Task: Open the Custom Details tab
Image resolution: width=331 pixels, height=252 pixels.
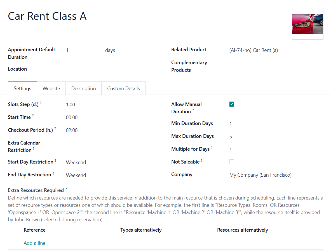Action: [123, 88]
